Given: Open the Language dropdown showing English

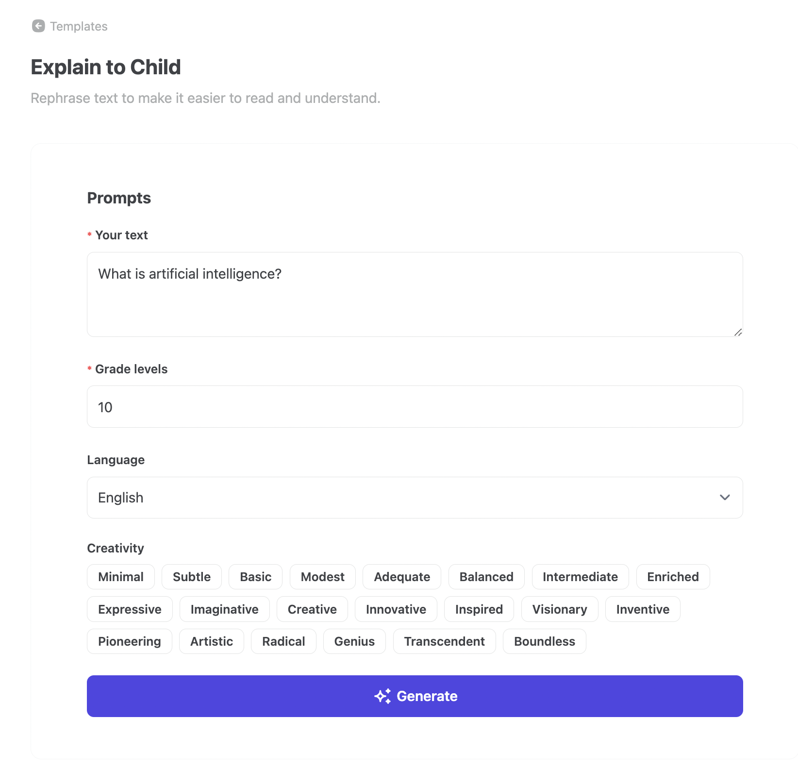Looking at the screenshot, I should tap(415, 498).
